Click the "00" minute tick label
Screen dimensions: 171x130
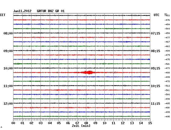point(13,123)
